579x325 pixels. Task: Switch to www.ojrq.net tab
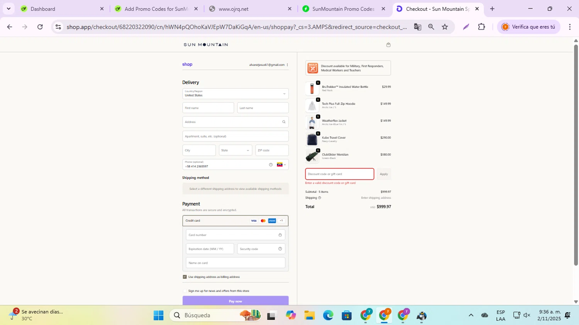[250, 8]
